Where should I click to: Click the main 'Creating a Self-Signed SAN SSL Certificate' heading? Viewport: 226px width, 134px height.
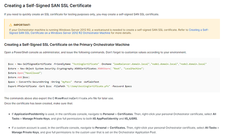(47, 6)
